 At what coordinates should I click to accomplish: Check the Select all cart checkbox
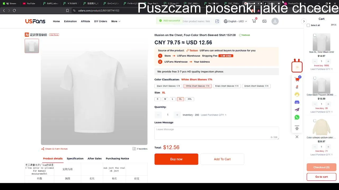pyautogui.click(x=308, y=25)
